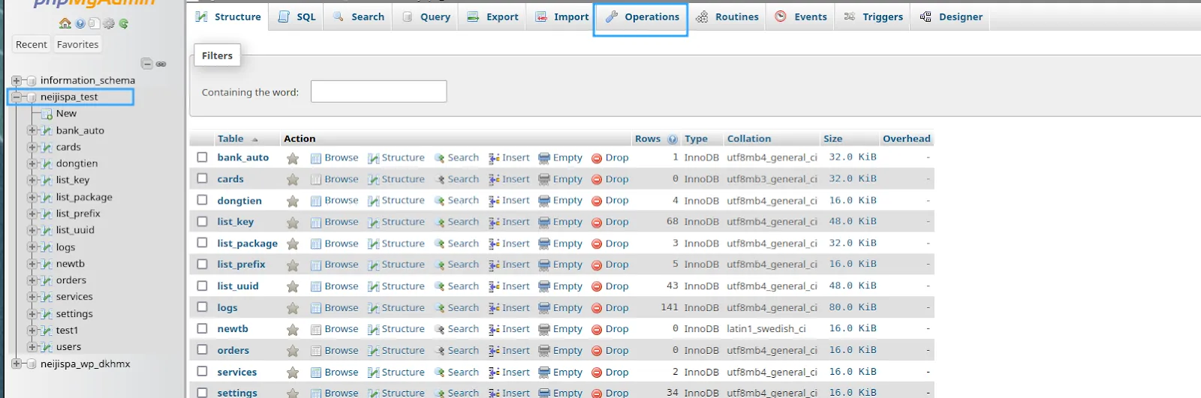Check the cards table checkbox

click(202, 178)
